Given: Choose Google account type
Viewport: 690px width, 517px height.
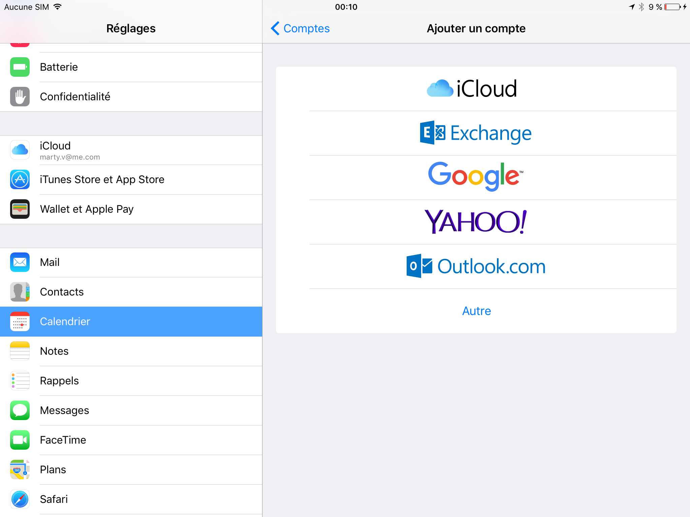Looking at the screenshot, I should (x=476, y=178).
